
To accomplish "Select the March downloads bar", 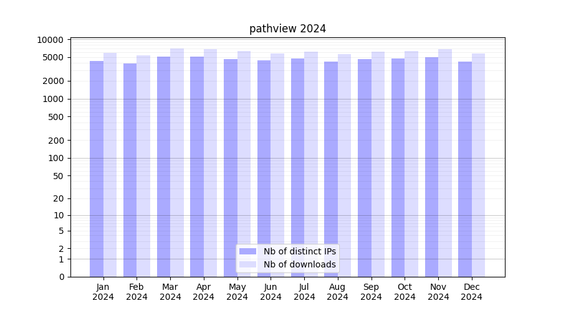I will (177, 162).
